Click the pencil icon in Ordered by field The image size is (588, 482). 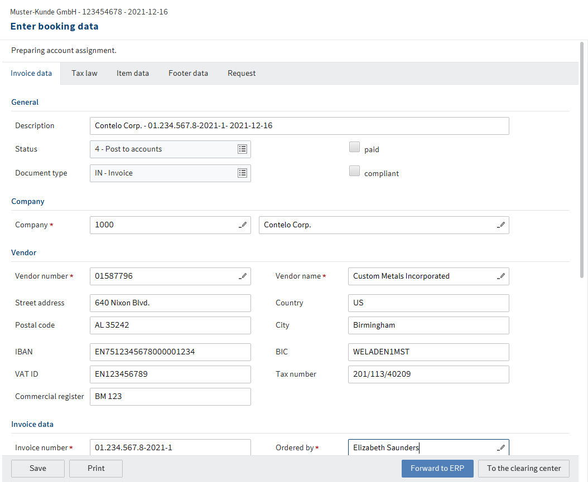tap(502, 448)
